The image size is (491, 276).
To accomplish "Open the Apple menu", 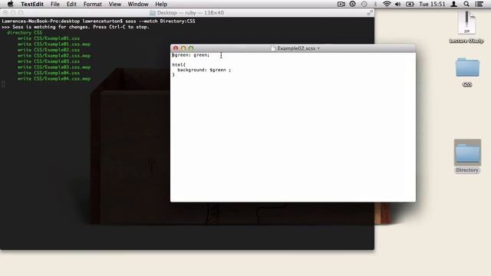I will pos(10,4).
